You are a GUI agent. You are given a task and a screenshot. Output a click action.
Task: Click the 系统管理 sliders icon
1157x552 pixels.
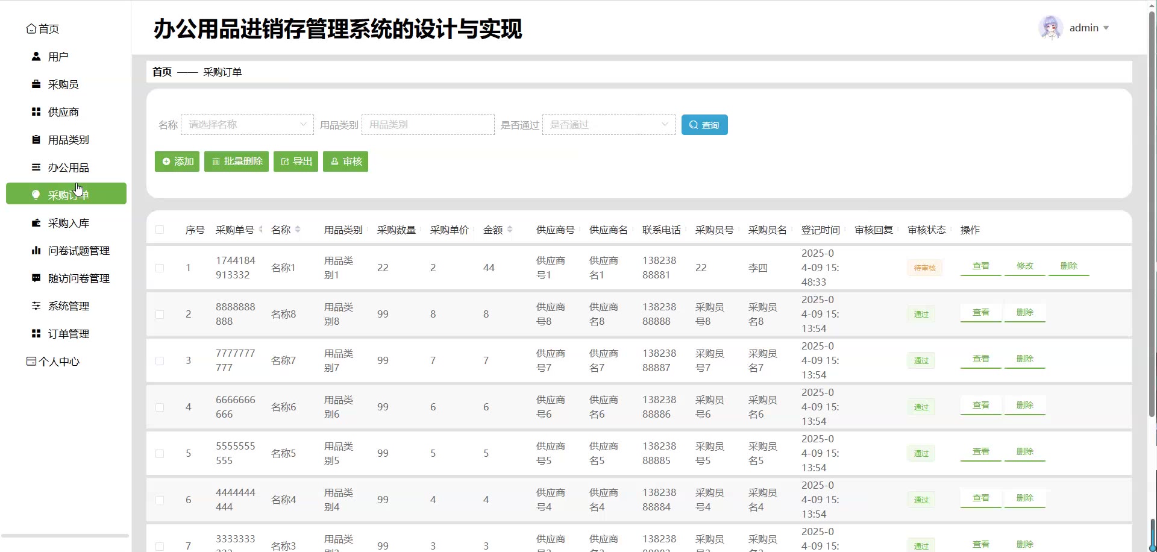(36, 306)
